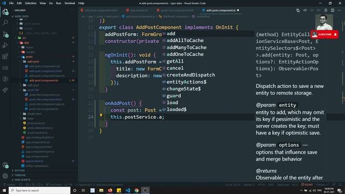
Task: Open the Run menu
Action: point(58,3)
